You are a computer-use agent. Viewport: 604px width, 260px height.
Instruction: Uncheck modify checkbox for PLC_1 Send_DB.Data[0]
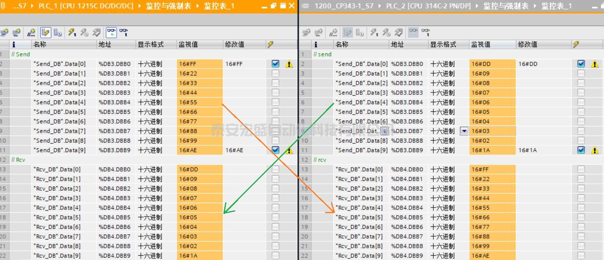pyautogui.click(x=275, y=64)
